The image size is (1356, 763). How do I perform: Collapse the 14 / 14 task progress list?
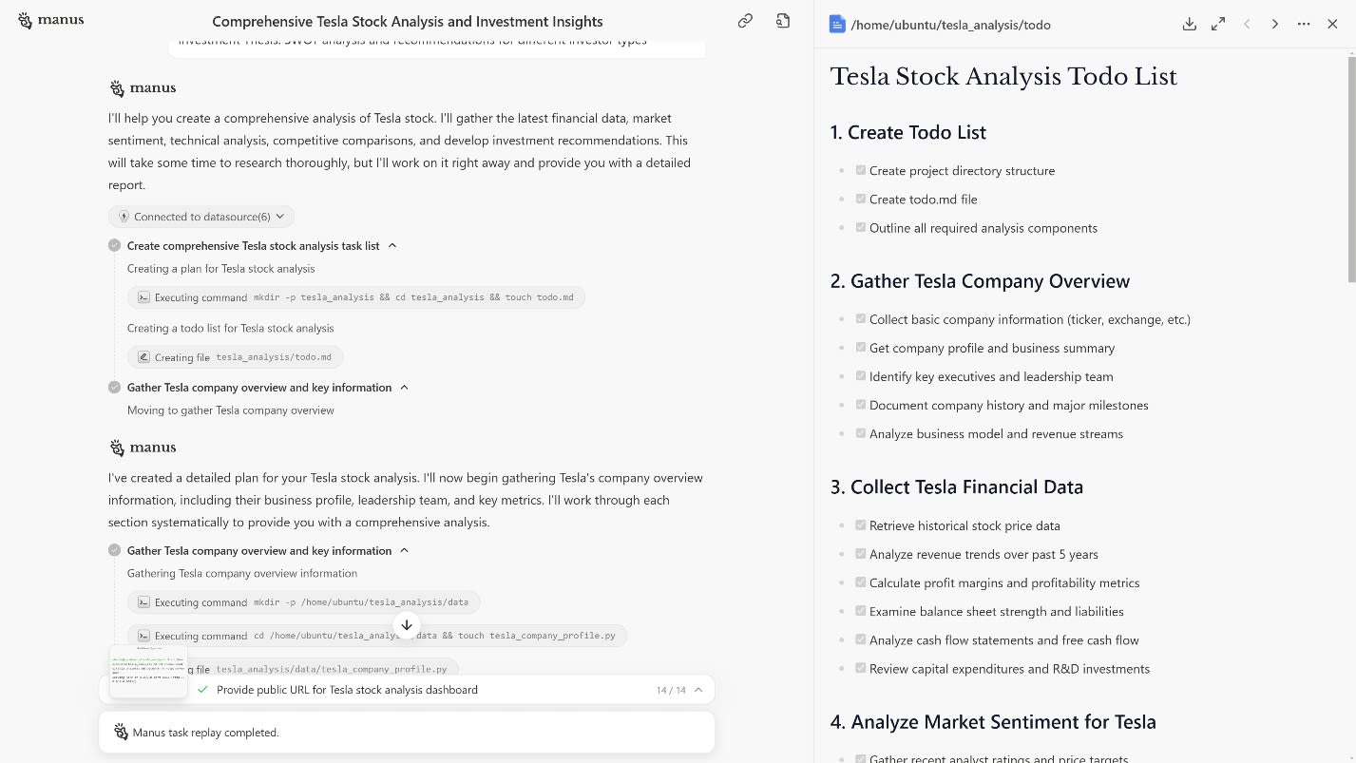[698, 690]
